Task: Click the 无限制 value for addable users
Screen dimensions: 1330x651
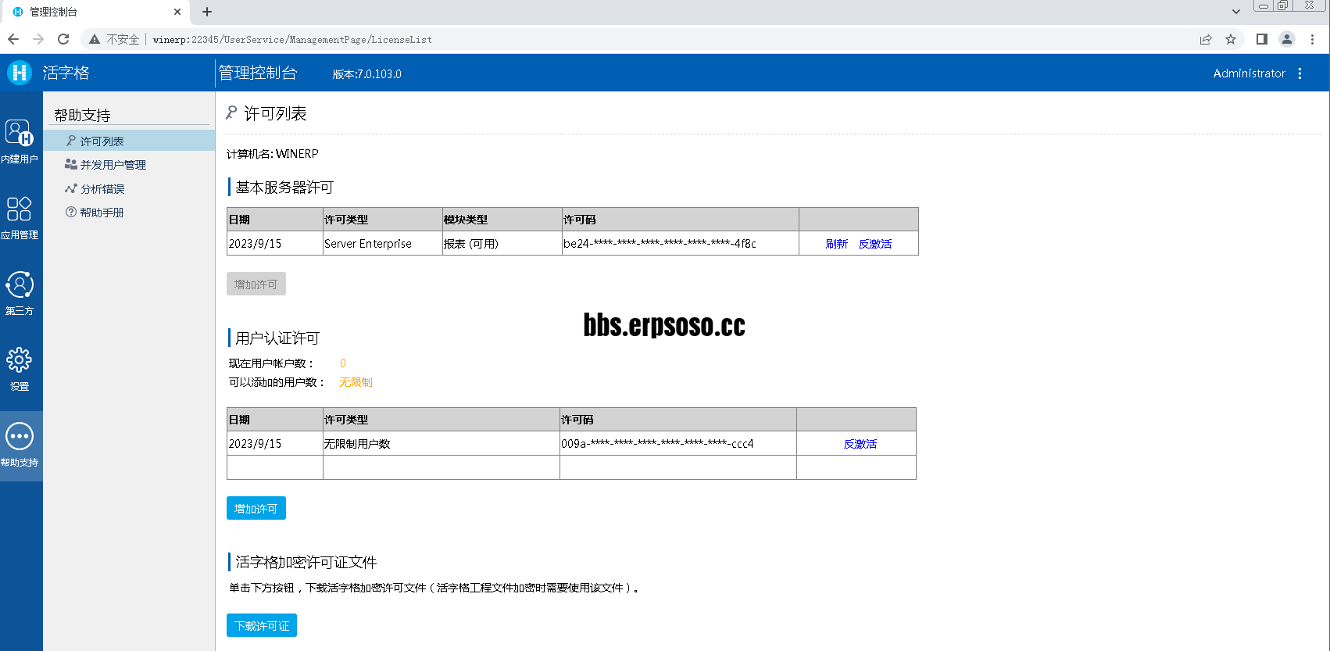Action: pyautogui.click(x=356, y=382)
